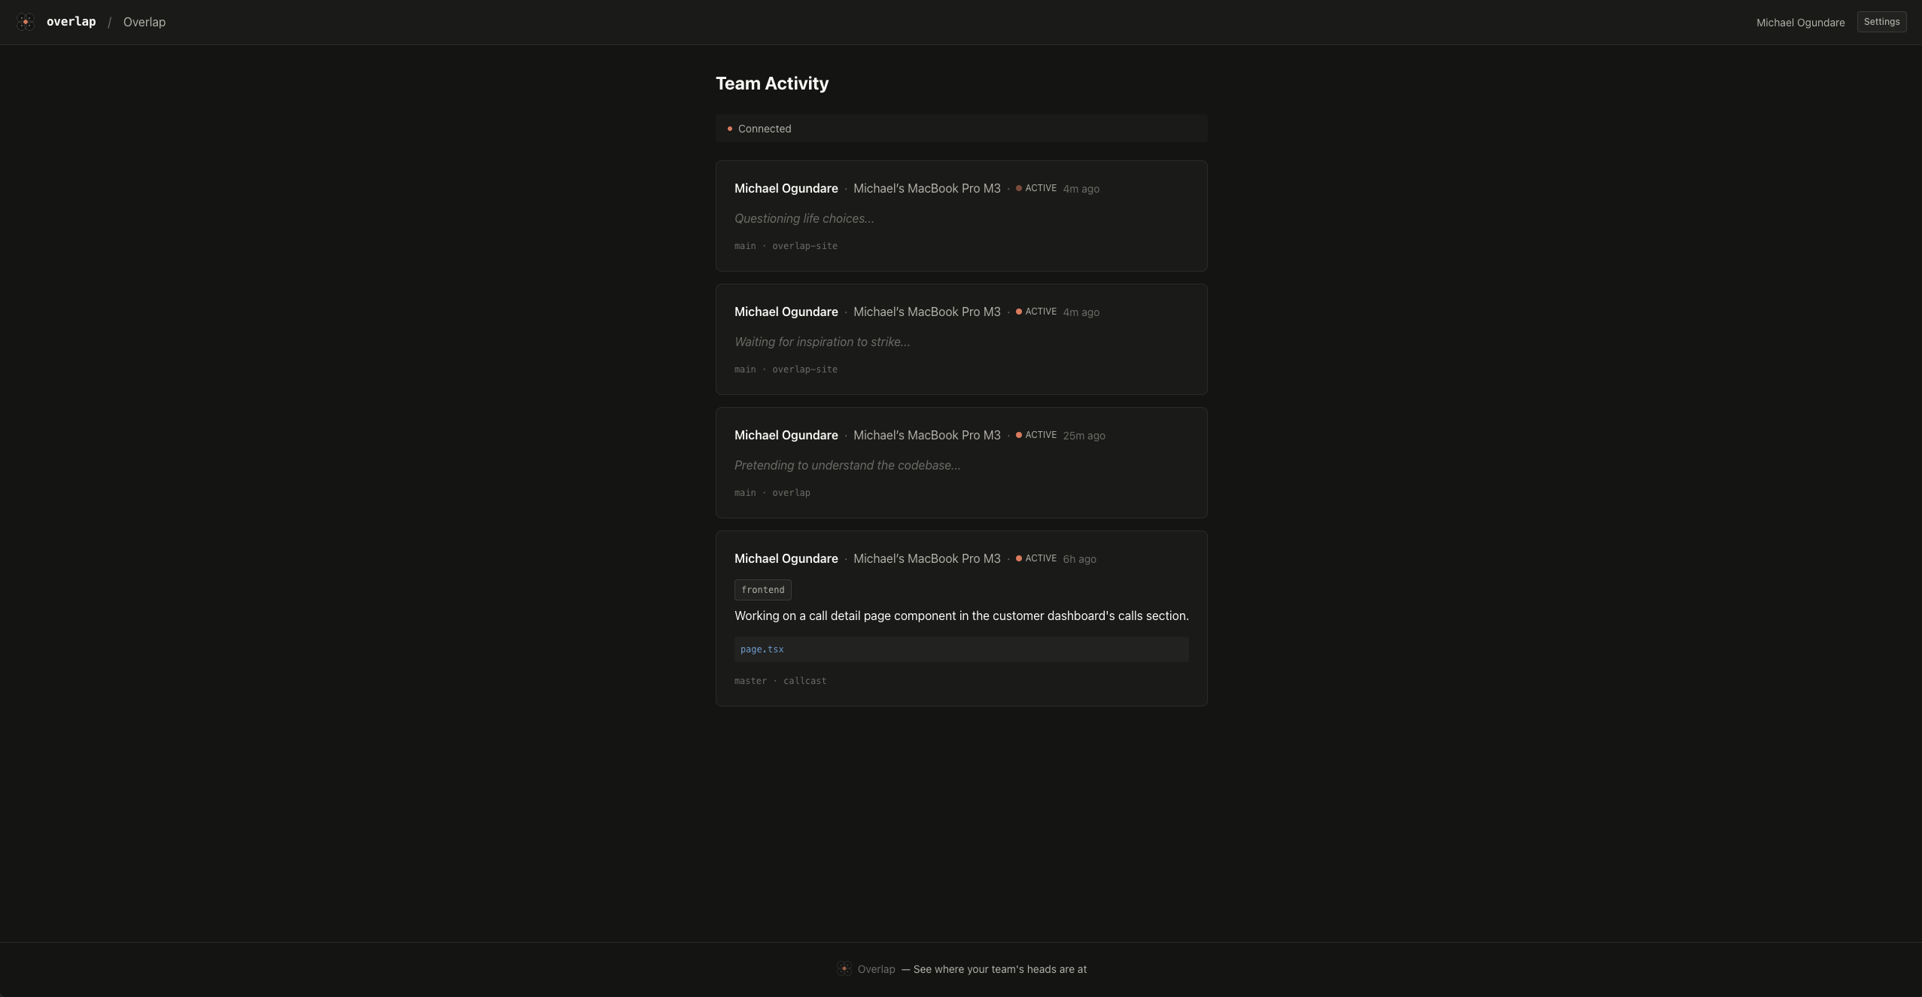
Task: Click the ACTIVE dot on the 25m ago card
Action: (x=1019, y=435)
